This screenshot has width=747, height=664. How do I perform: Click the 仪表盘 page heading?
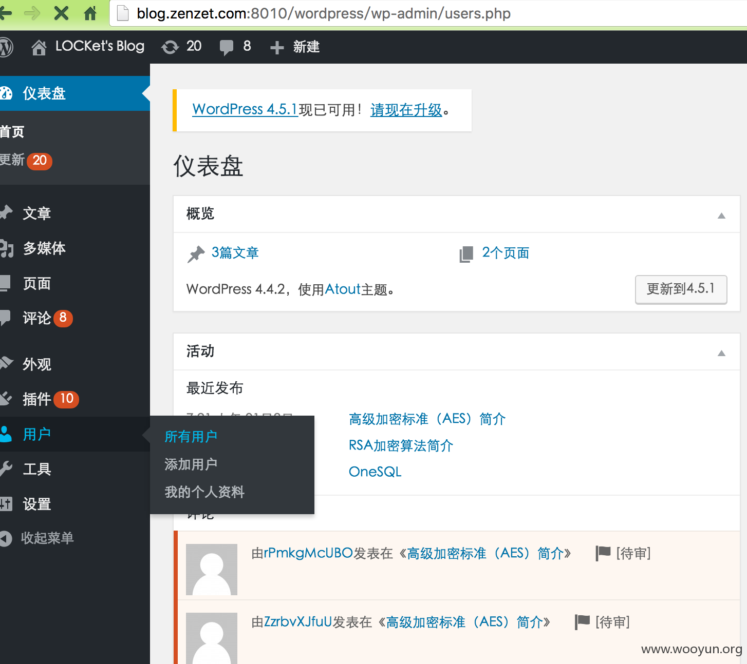208,166
